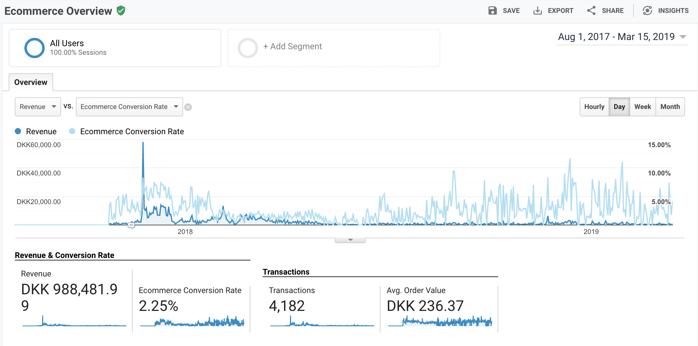The height and width of the screenshot is (346, 698).
Task: Expand the date range picker
Action: click(683, 37)
